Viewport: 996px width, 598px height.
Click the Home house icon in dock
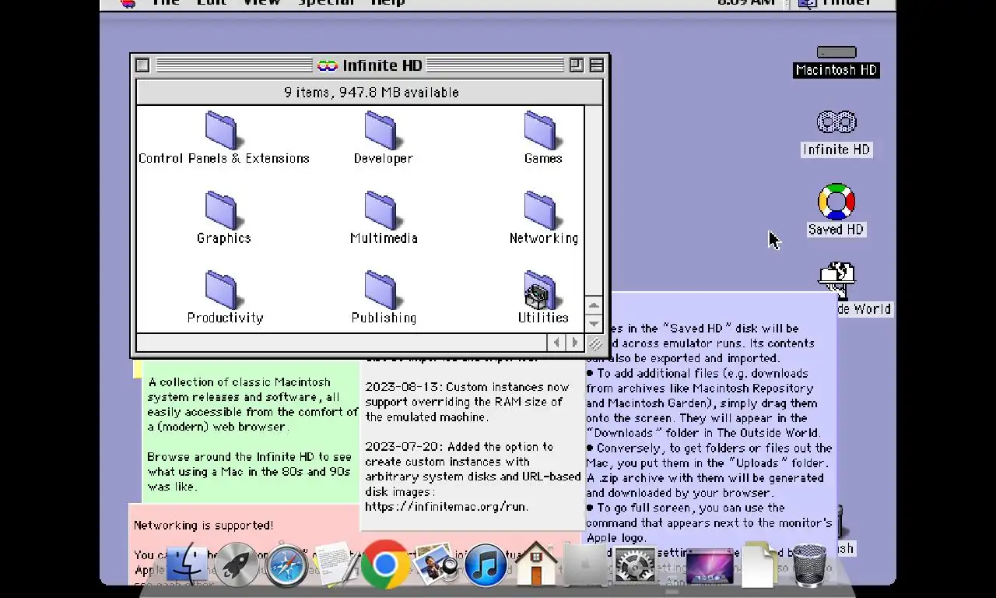(x=536, y=564)
